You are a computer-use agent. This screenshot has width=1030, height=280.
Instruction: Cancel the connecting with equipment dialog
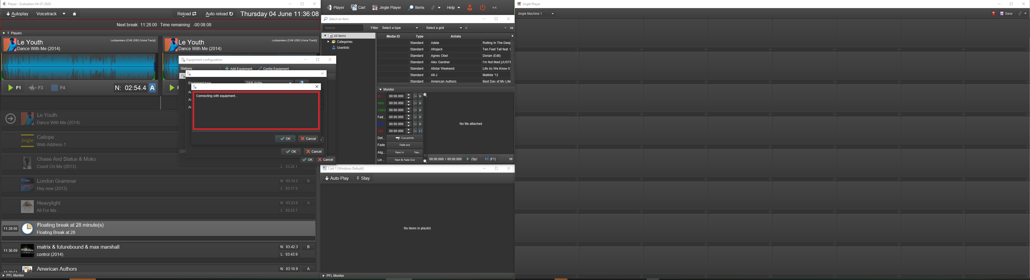point(308,139)
